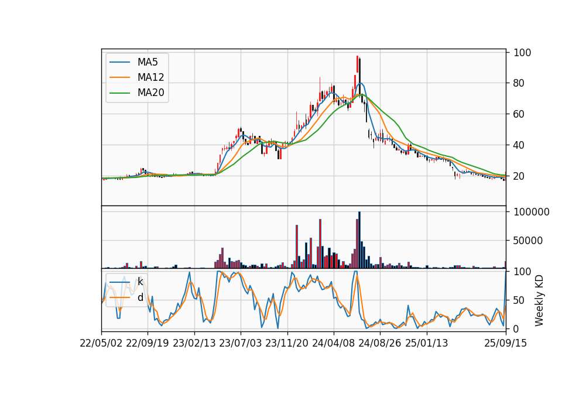Click the 23/07/03 date tick label
This screenshot has height=404, width=562.
[241, 343]
